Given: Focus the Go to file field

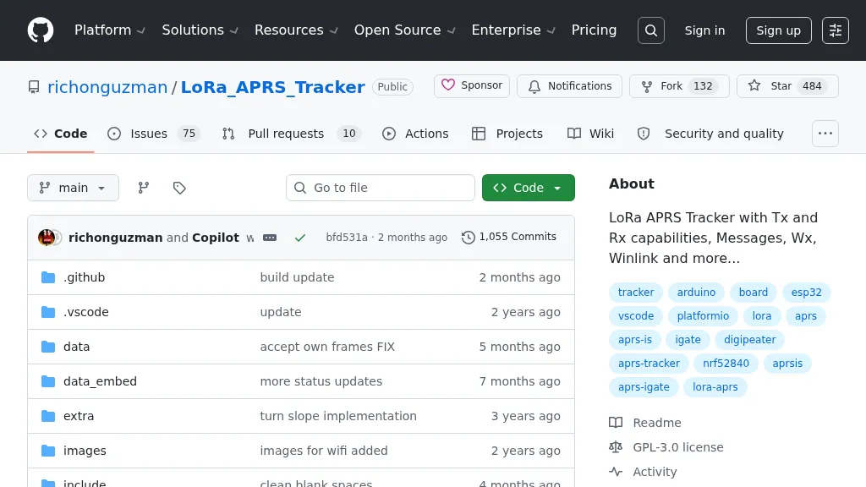Looking at the screenshot, I should click(x=380, y=188).
